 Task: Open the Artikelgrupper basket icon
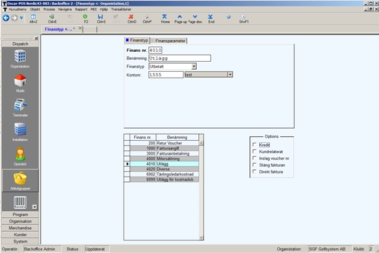20,178
